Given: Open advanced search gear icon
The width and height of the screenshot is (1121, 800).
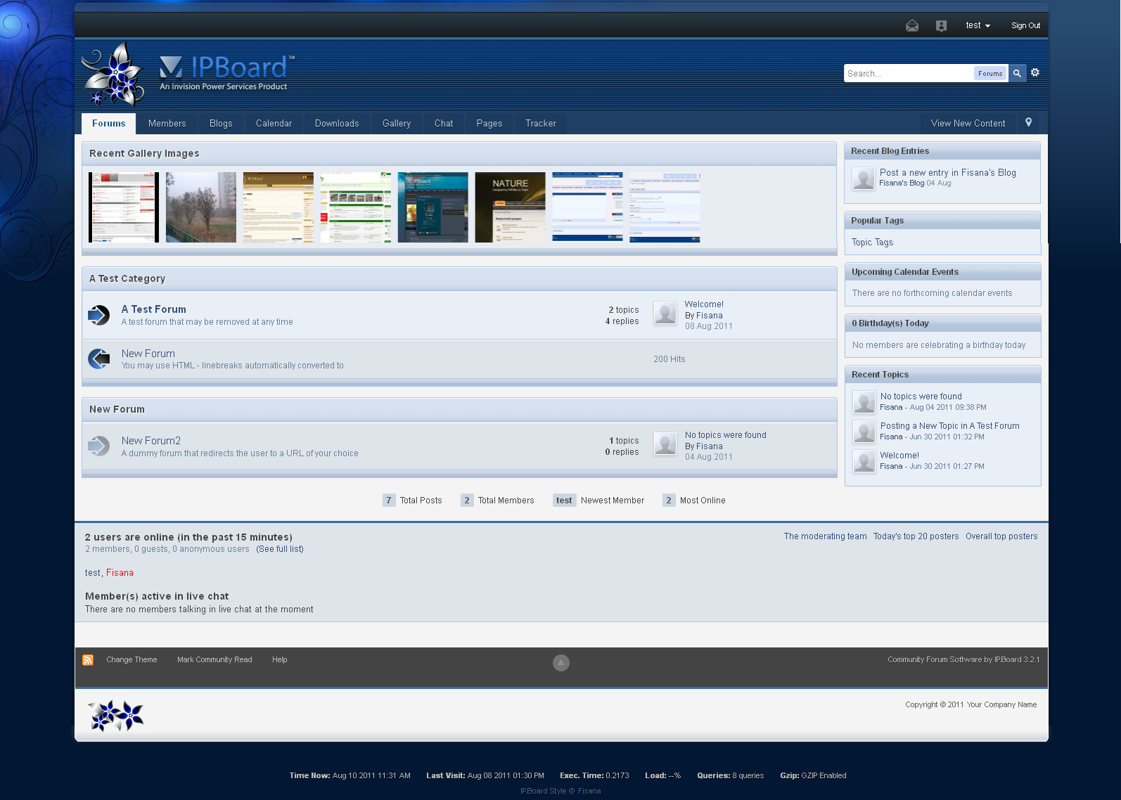Looking at the screenshot, I should click(1035, 72).
